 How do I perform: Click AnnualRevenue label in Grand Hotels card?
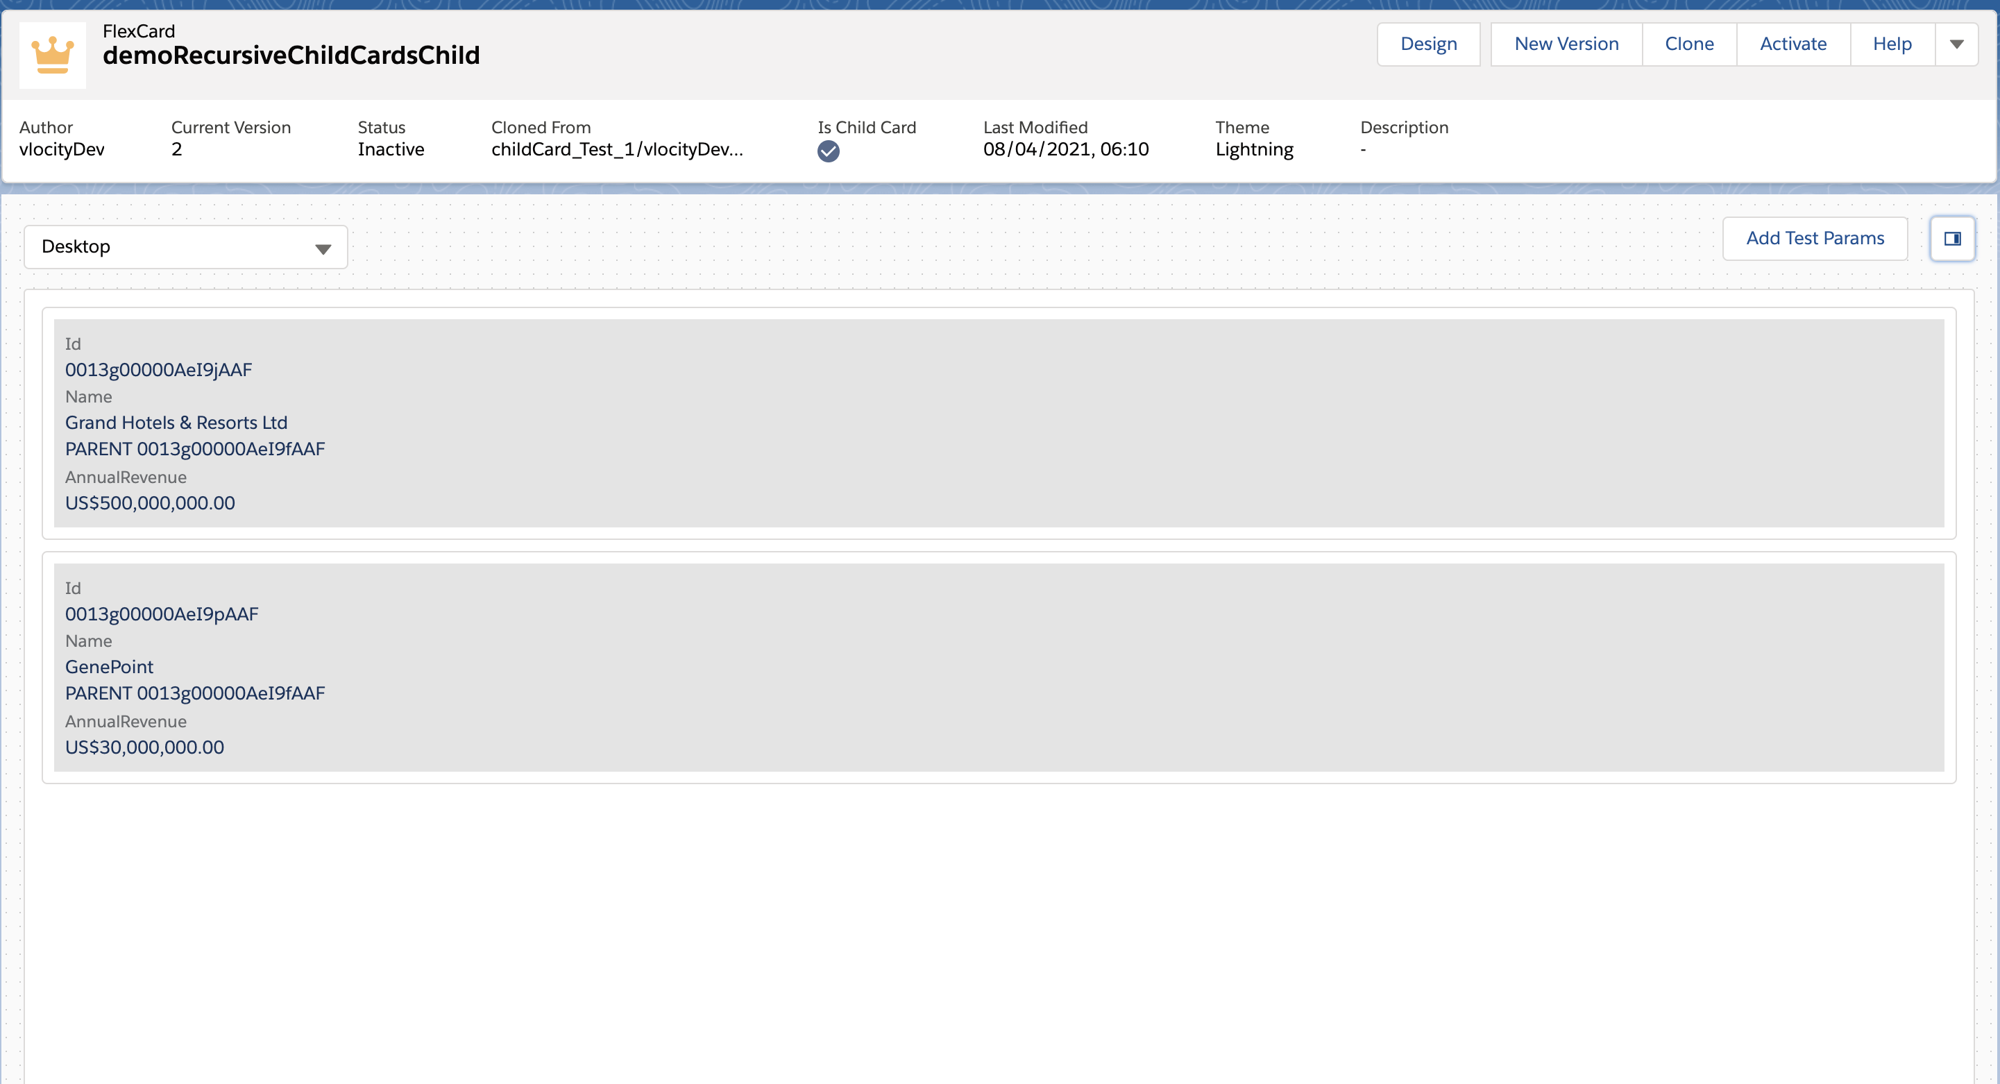click(x=126, y=477)
